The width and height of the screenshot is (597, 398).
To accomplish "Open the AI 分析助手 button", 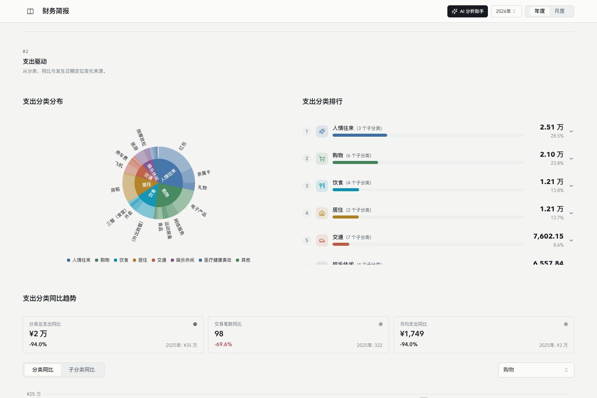I will pos(467,11).
